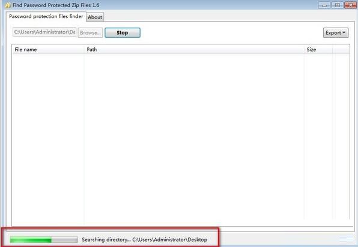Click the greyed-out Browse... button

(91, 32)
